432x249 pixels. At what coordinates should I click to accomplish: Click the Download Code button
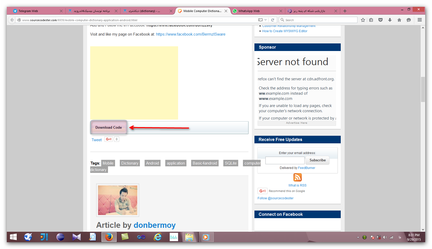(x=109, y=128)
